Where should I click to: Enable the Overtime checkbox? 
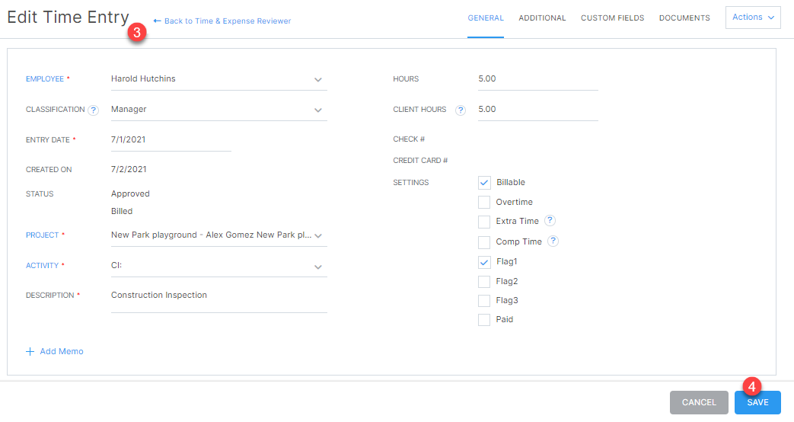coord(484,202)
